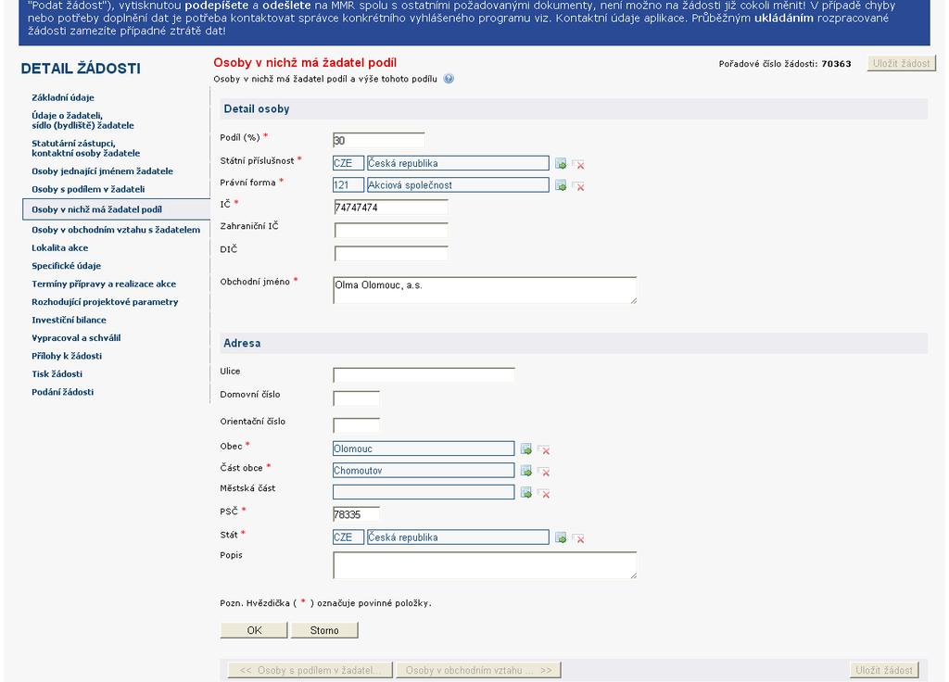949x682 pixels.
Task: Clear the Část obce value
Action: pyautogui.click(x=544, y=471)
